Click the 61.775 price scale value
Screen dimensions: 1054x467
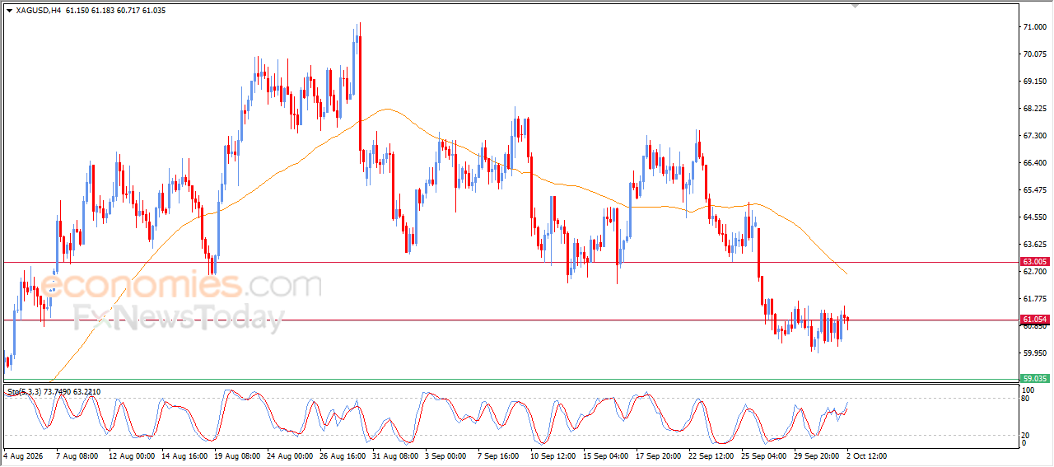tap(1034, 299)
